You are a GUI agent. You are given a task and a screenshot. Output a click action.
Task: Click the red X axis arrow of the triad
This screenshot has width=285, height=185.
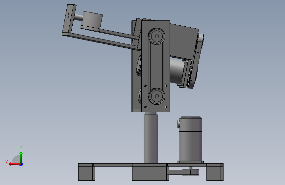coord(14,164)
